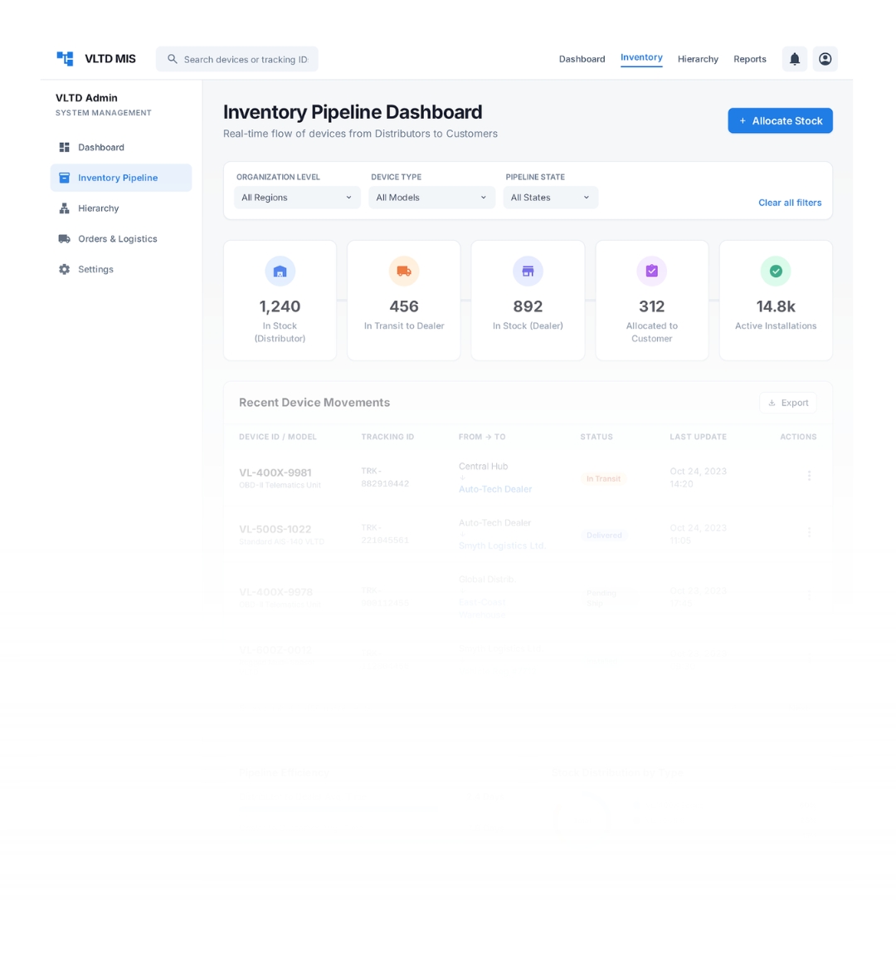Click the warehouse icon above 1,240

point(280,271)
